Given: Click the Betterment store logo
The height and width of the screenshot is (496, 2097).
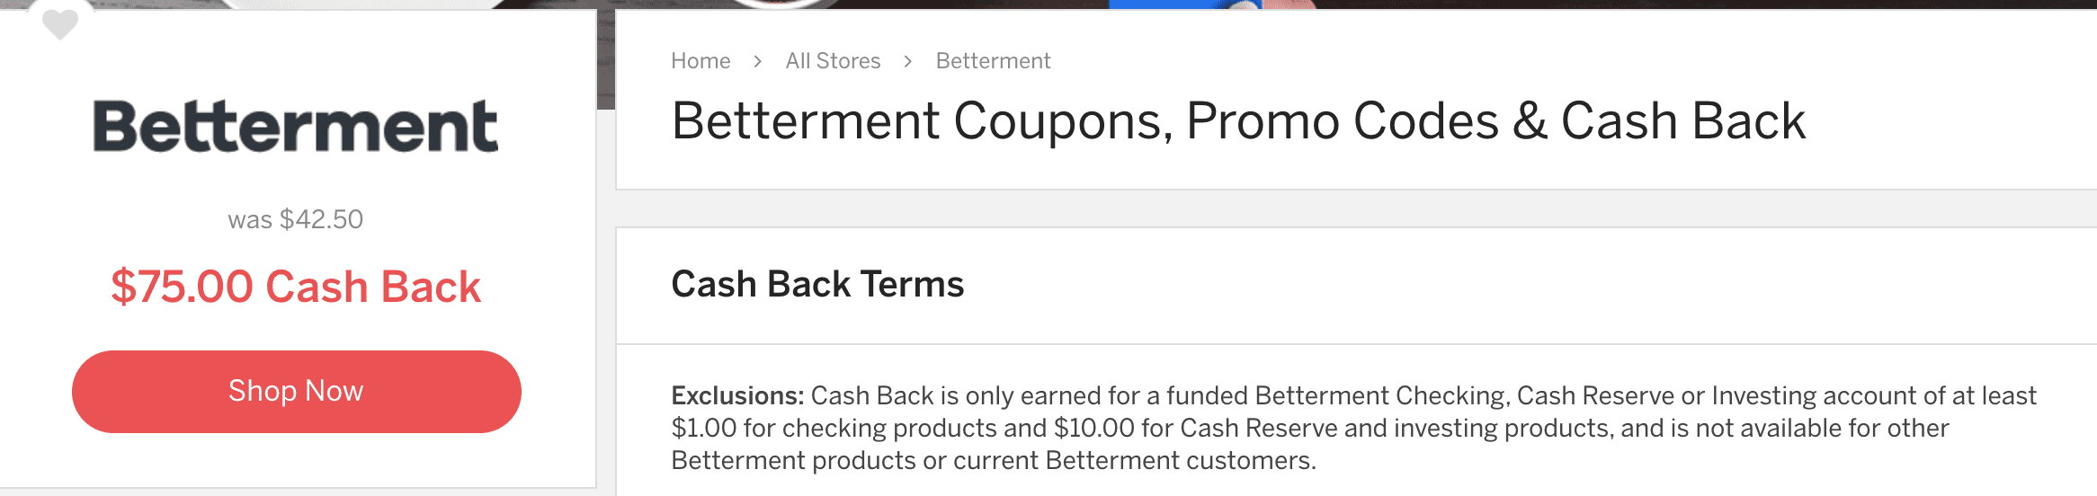Looking at the screenshot, I should pyautogui.click(x=296, y=126).
